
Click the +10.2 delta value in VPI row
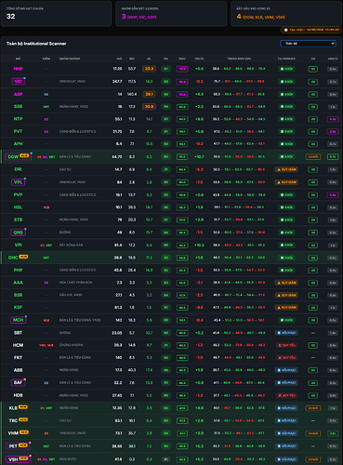199,245
